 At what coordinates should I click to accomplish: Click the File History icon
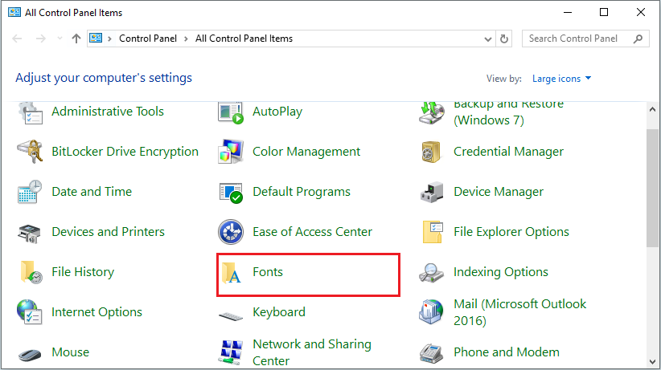30,273
